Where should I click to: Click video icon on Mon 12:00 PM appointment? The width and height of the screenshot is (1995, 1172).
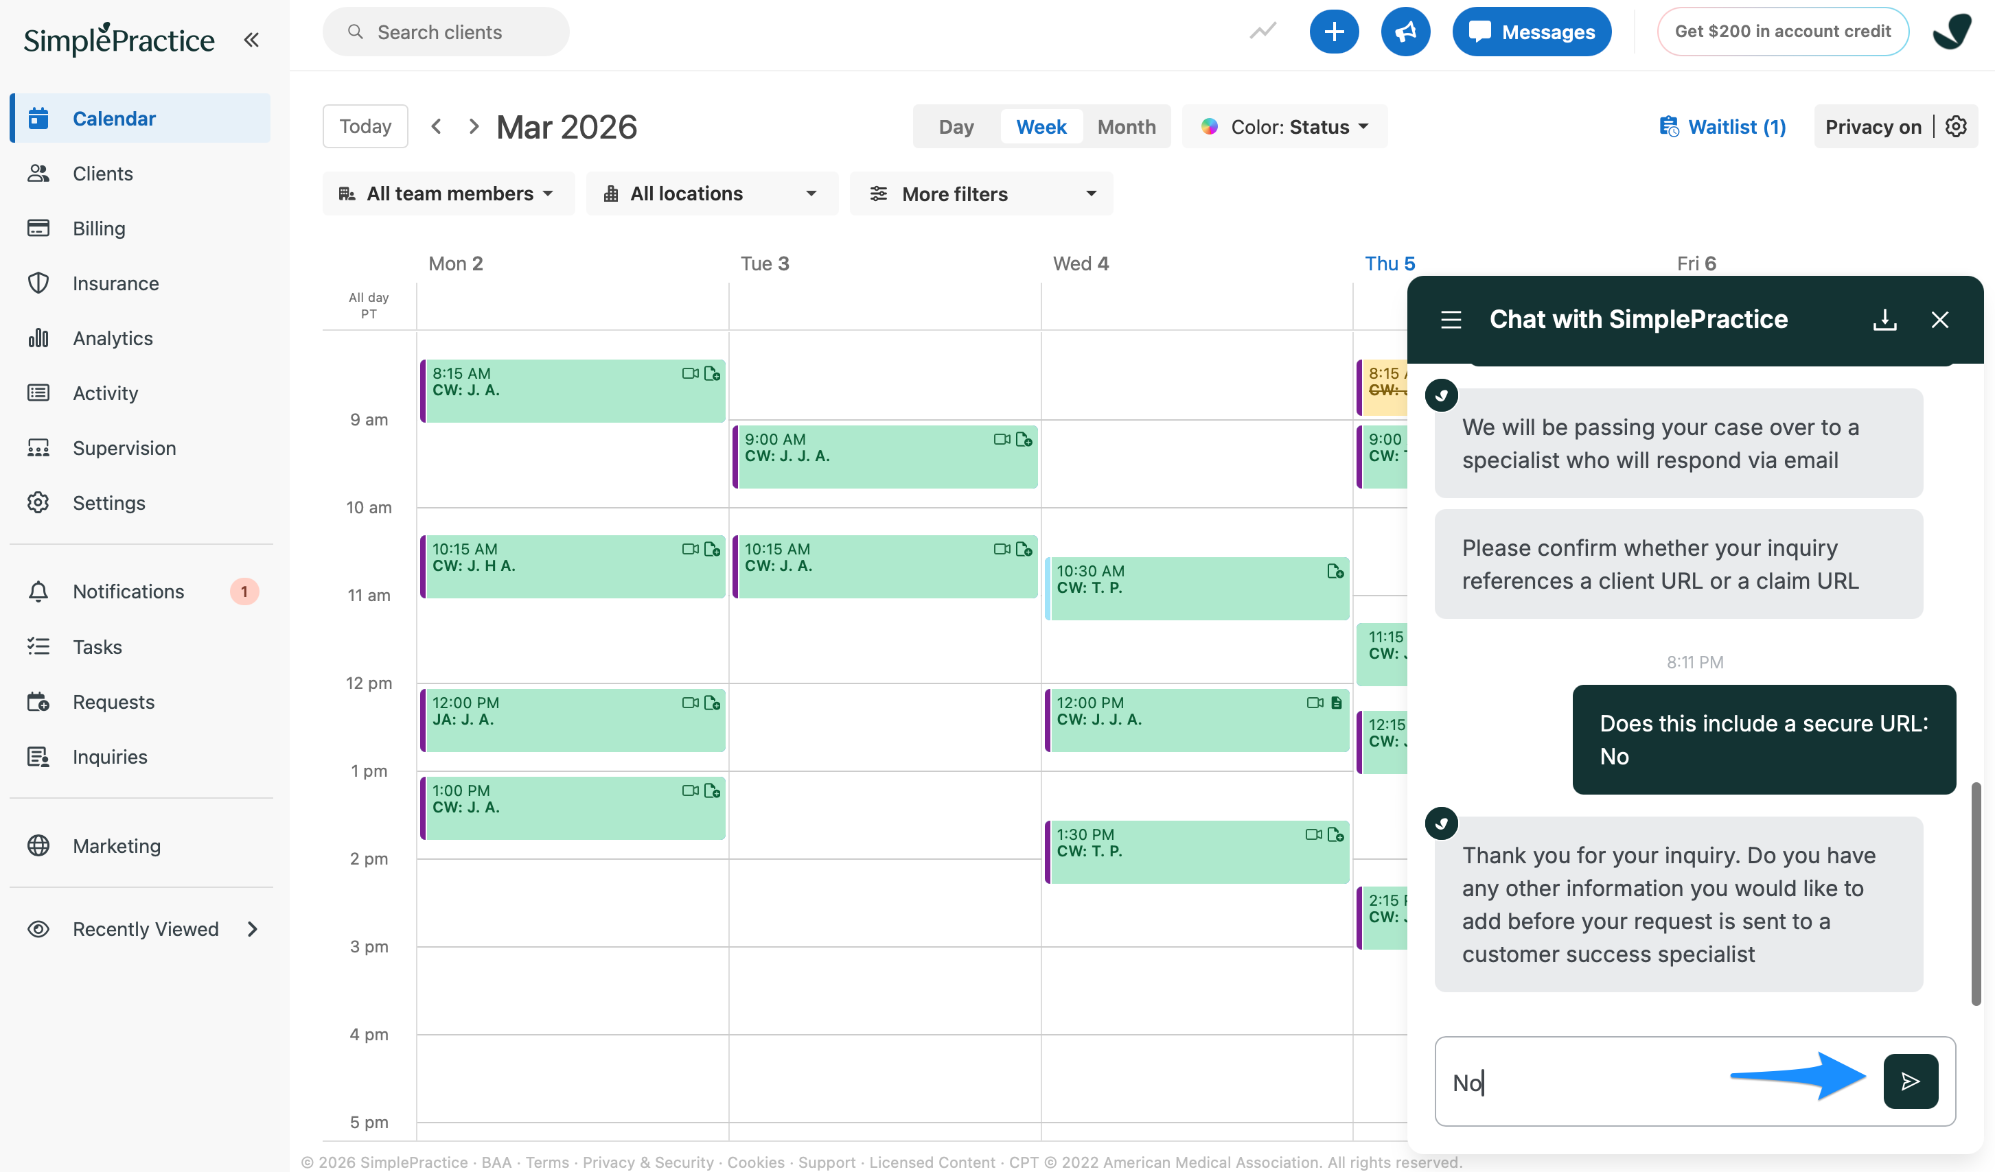click(691, 703)
